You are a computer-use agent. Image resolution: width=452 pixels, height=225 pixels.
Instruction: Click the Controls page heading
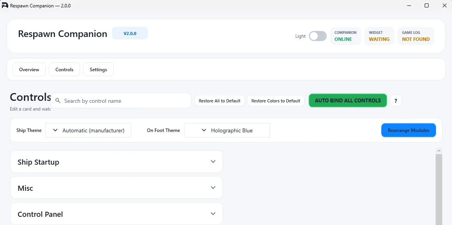30,97
